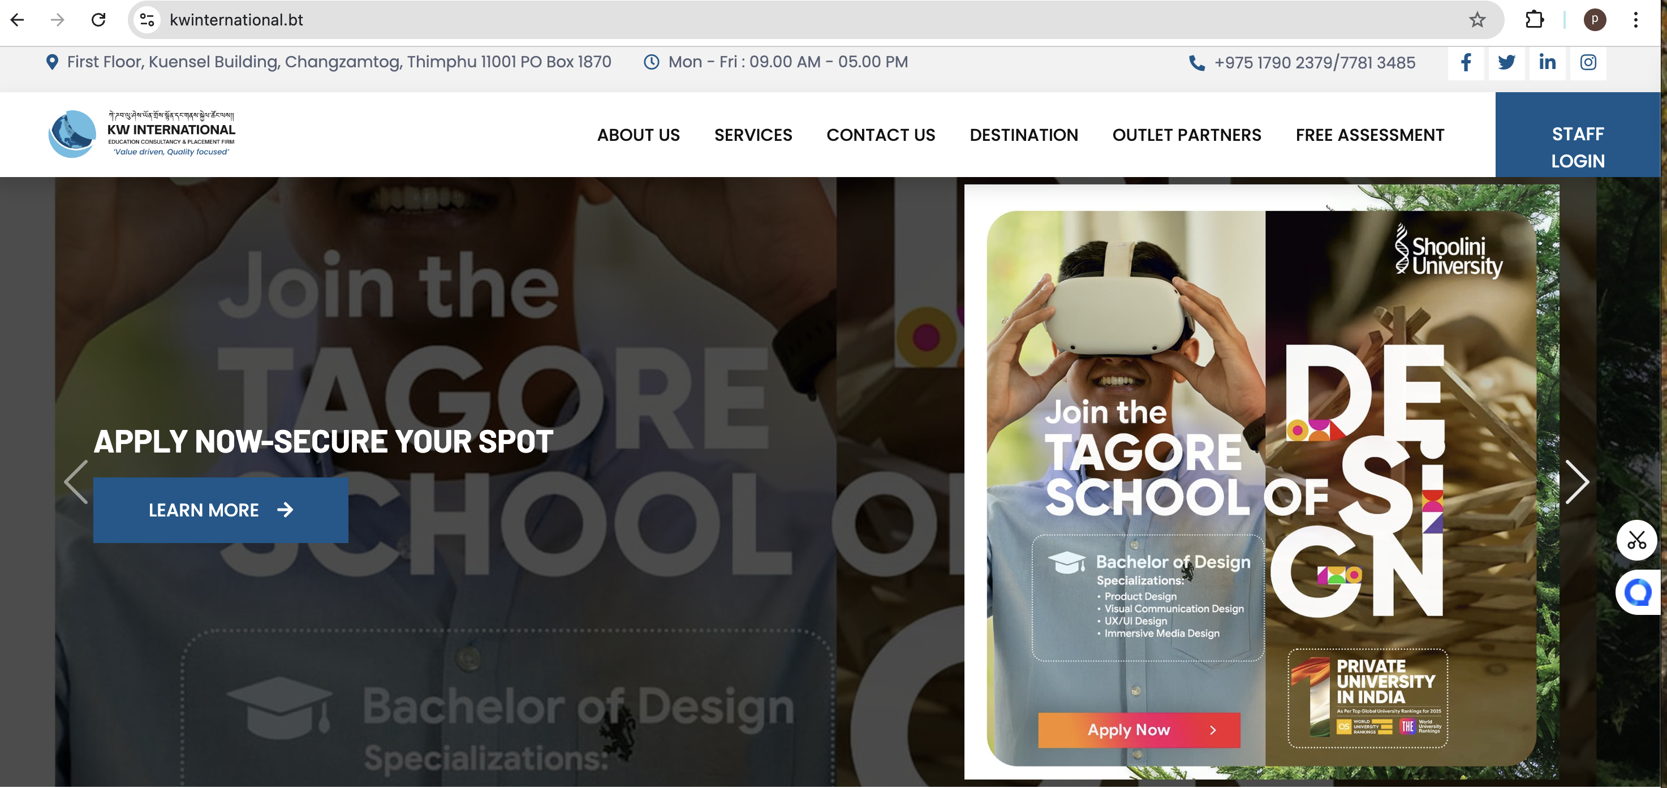Open the Facebook social icon
Image resolution: width=1667 pixels, height=788 pixels.
coord(1466,63)
